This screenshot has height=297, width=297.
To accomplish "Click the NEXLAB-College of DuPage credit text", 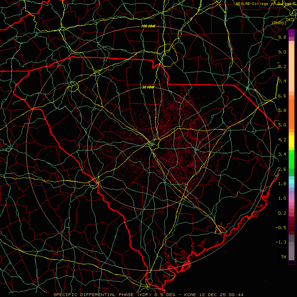I will pyautogui.click(x=266, y=4).
